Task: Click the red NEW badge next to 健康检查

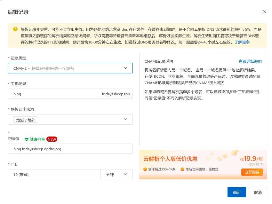Action: coord(52,139)
